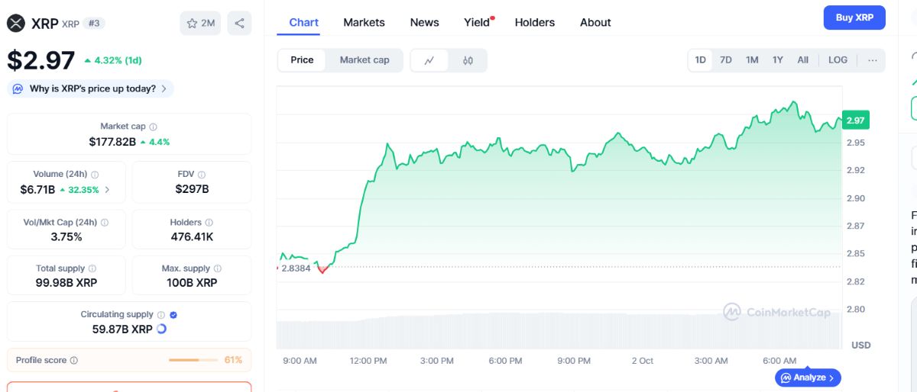The height and width of the screenshot is (392, 917).
Task: Open the About tab
Action: pyautogui.click(x=595, y=22)
